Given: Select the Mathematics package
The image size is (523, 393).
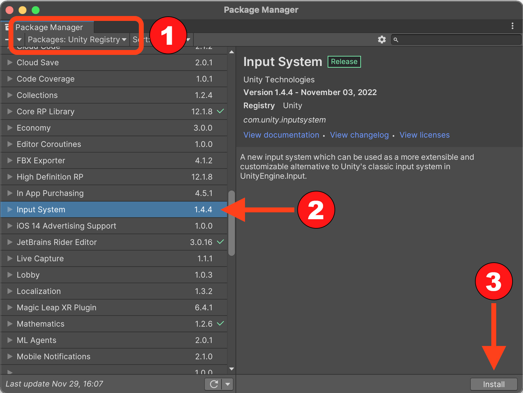Looking at the screenshot, I should [114, 324].
